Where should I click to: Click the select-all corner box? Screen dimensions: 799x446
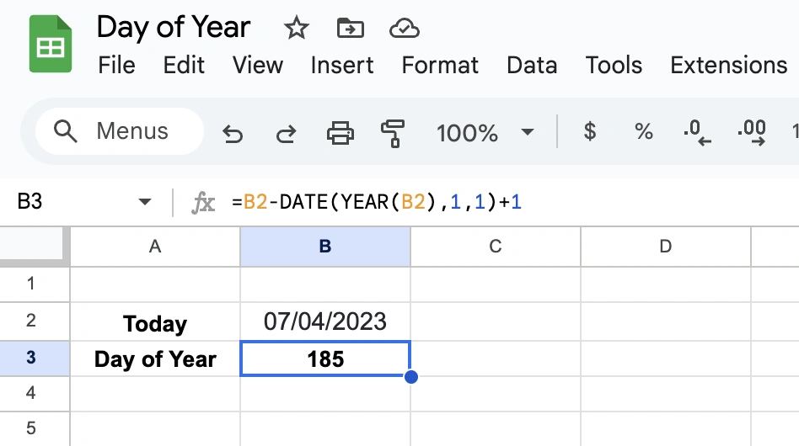click(34, 246)
